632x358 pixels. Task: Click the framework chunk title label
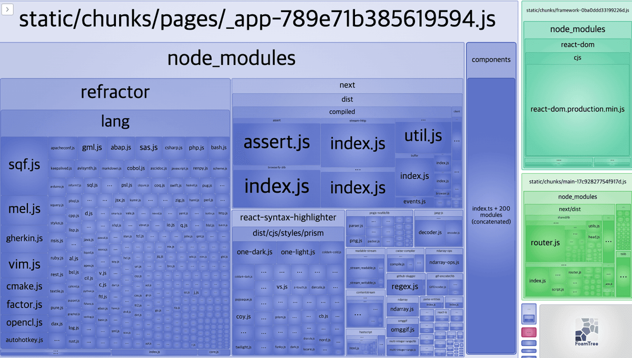pos(576,9)
